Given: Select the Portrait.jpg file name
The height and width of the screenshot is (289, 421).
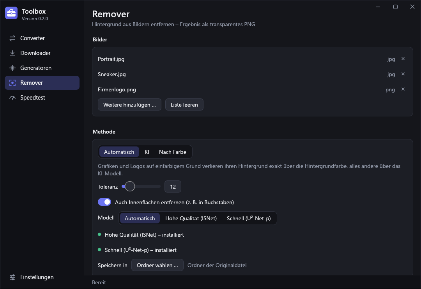Looking at the screenshot, I should click(111, 59).
